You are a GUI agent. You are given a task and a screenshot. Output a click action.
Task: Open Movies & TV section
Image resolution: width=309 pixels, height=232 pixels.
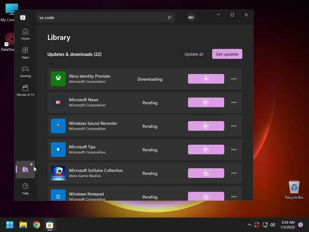tap(25, 91)
